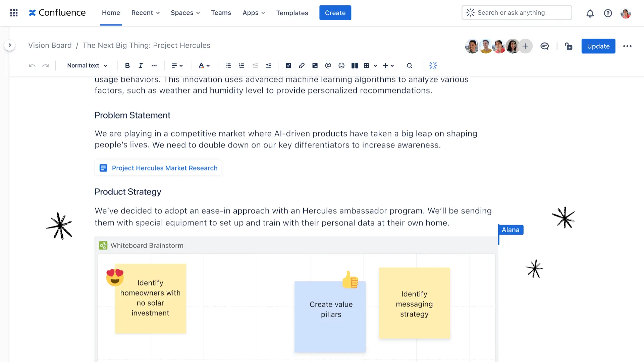
Task: Click the Atlassian Intelligence sparkle toolbar icon
Action: coord(433,66)
